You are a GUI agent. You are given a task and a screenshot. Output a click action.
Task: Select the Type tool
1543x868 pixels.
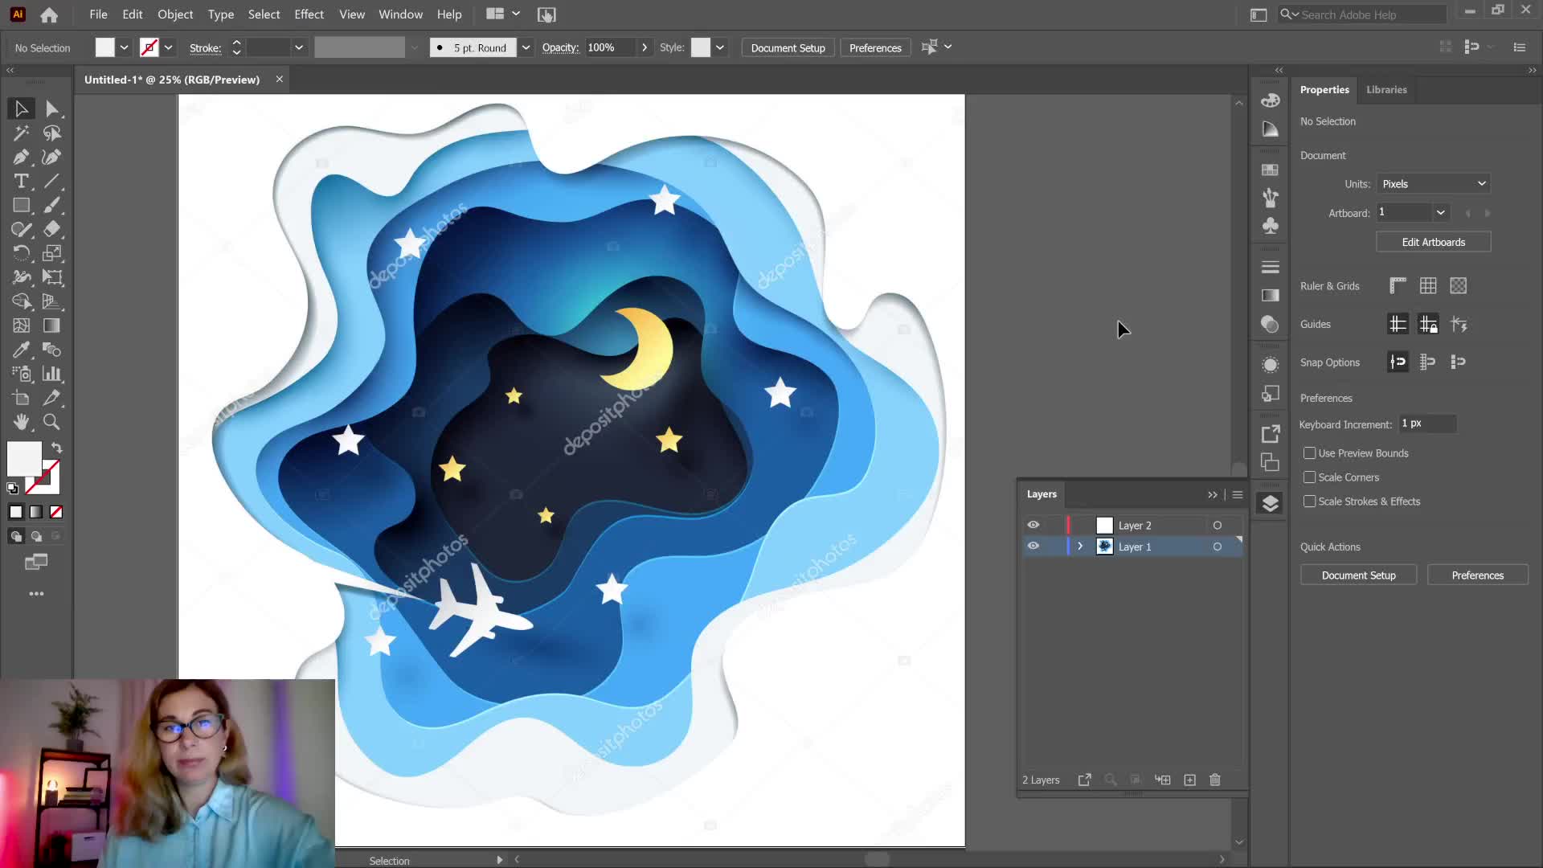coord(21,182)
